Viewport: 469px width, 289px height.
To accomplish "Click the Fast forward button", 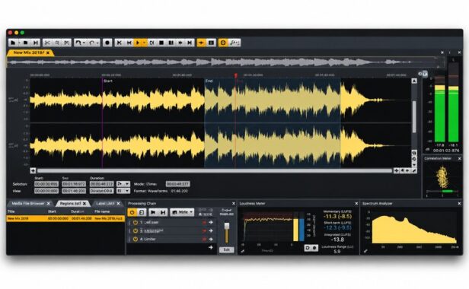I will coord(180,43).
